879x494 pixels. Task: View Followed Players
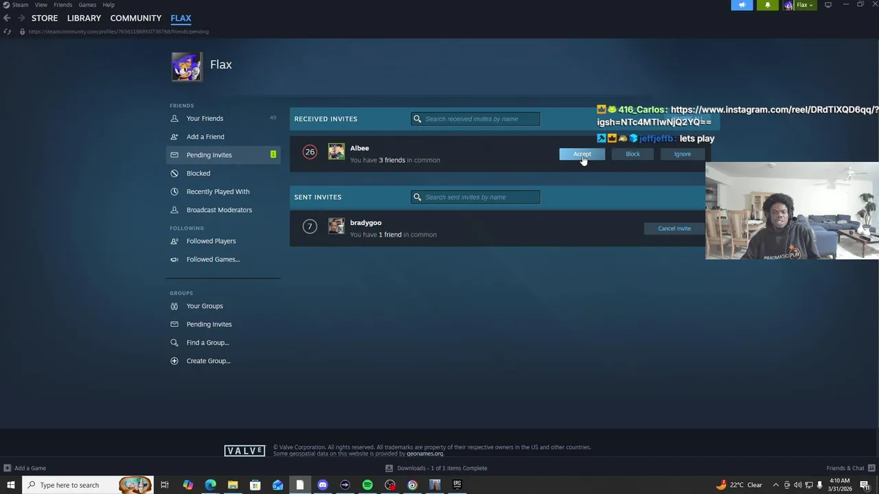tap(211, 241)
